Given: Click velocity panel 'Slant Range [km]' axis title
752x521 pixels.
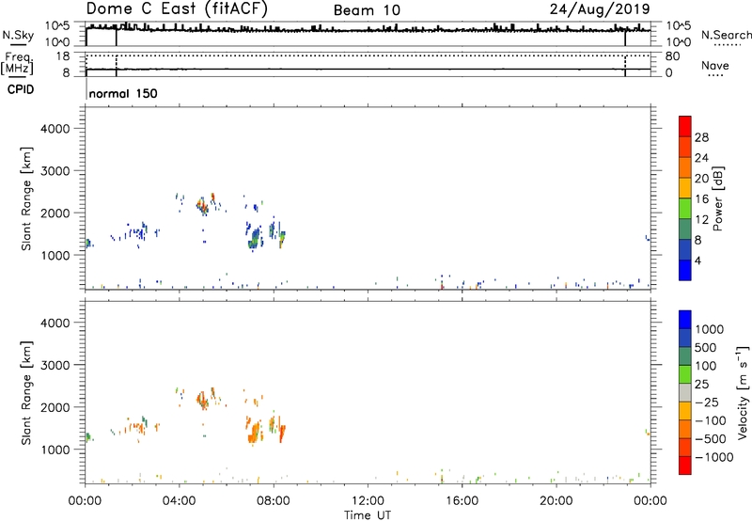Looking at the screenshot, I should 26,393.
